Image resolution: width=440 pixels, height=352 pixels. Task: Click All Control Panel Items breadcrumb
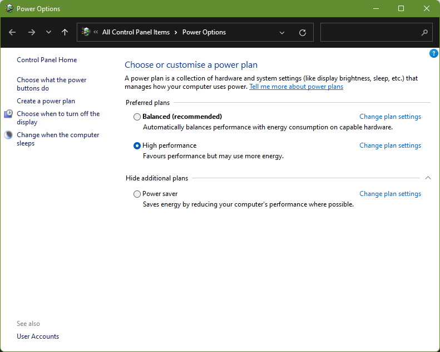pyautogui.click(x=136, y=32)
